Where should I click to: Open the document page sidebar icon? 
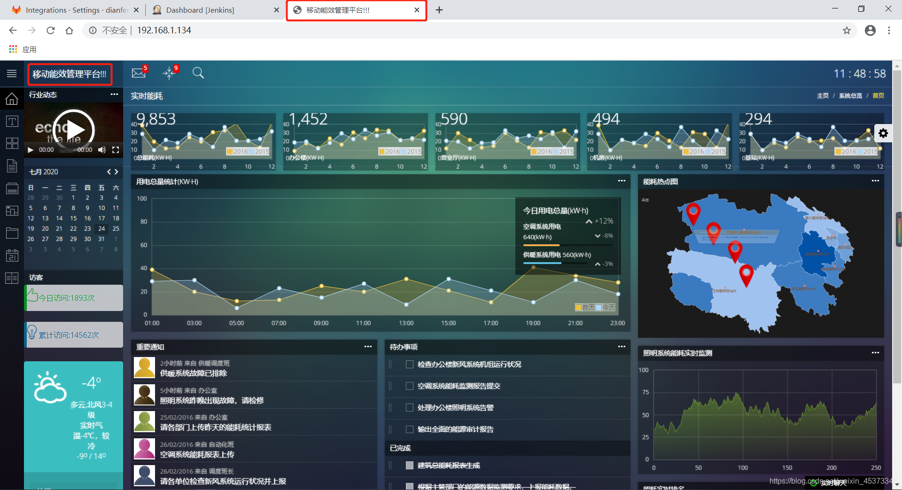(12, 166)
